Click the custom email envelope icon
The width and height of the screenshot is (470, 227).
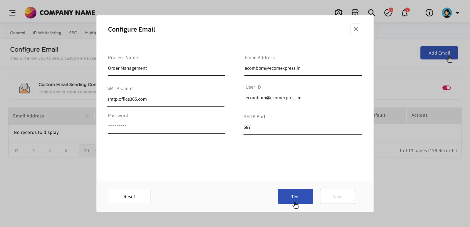(24, 88)
